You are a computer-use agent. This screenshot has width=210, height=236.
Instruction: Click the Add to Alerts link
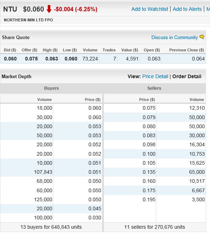tap(187, 9)
